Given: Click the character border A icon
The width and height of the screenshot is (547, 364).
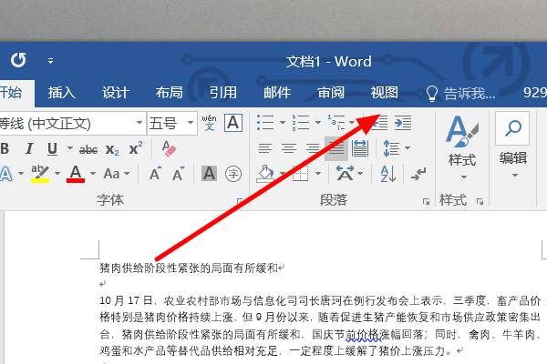Looking at the screenshot, I should coord(233,123).
